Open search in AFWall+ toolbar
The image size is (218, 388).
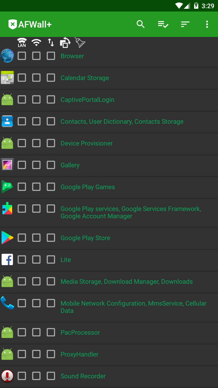(140, 24)
